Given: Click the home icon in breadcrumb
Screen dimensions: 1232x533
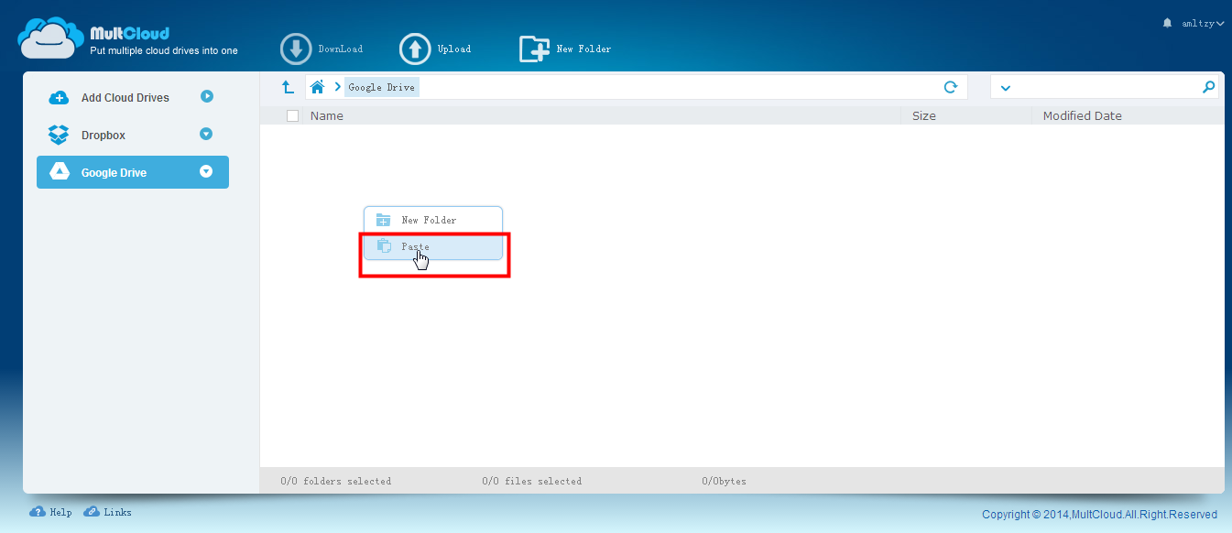Looking at the screenshot, I should click(317, 87).
